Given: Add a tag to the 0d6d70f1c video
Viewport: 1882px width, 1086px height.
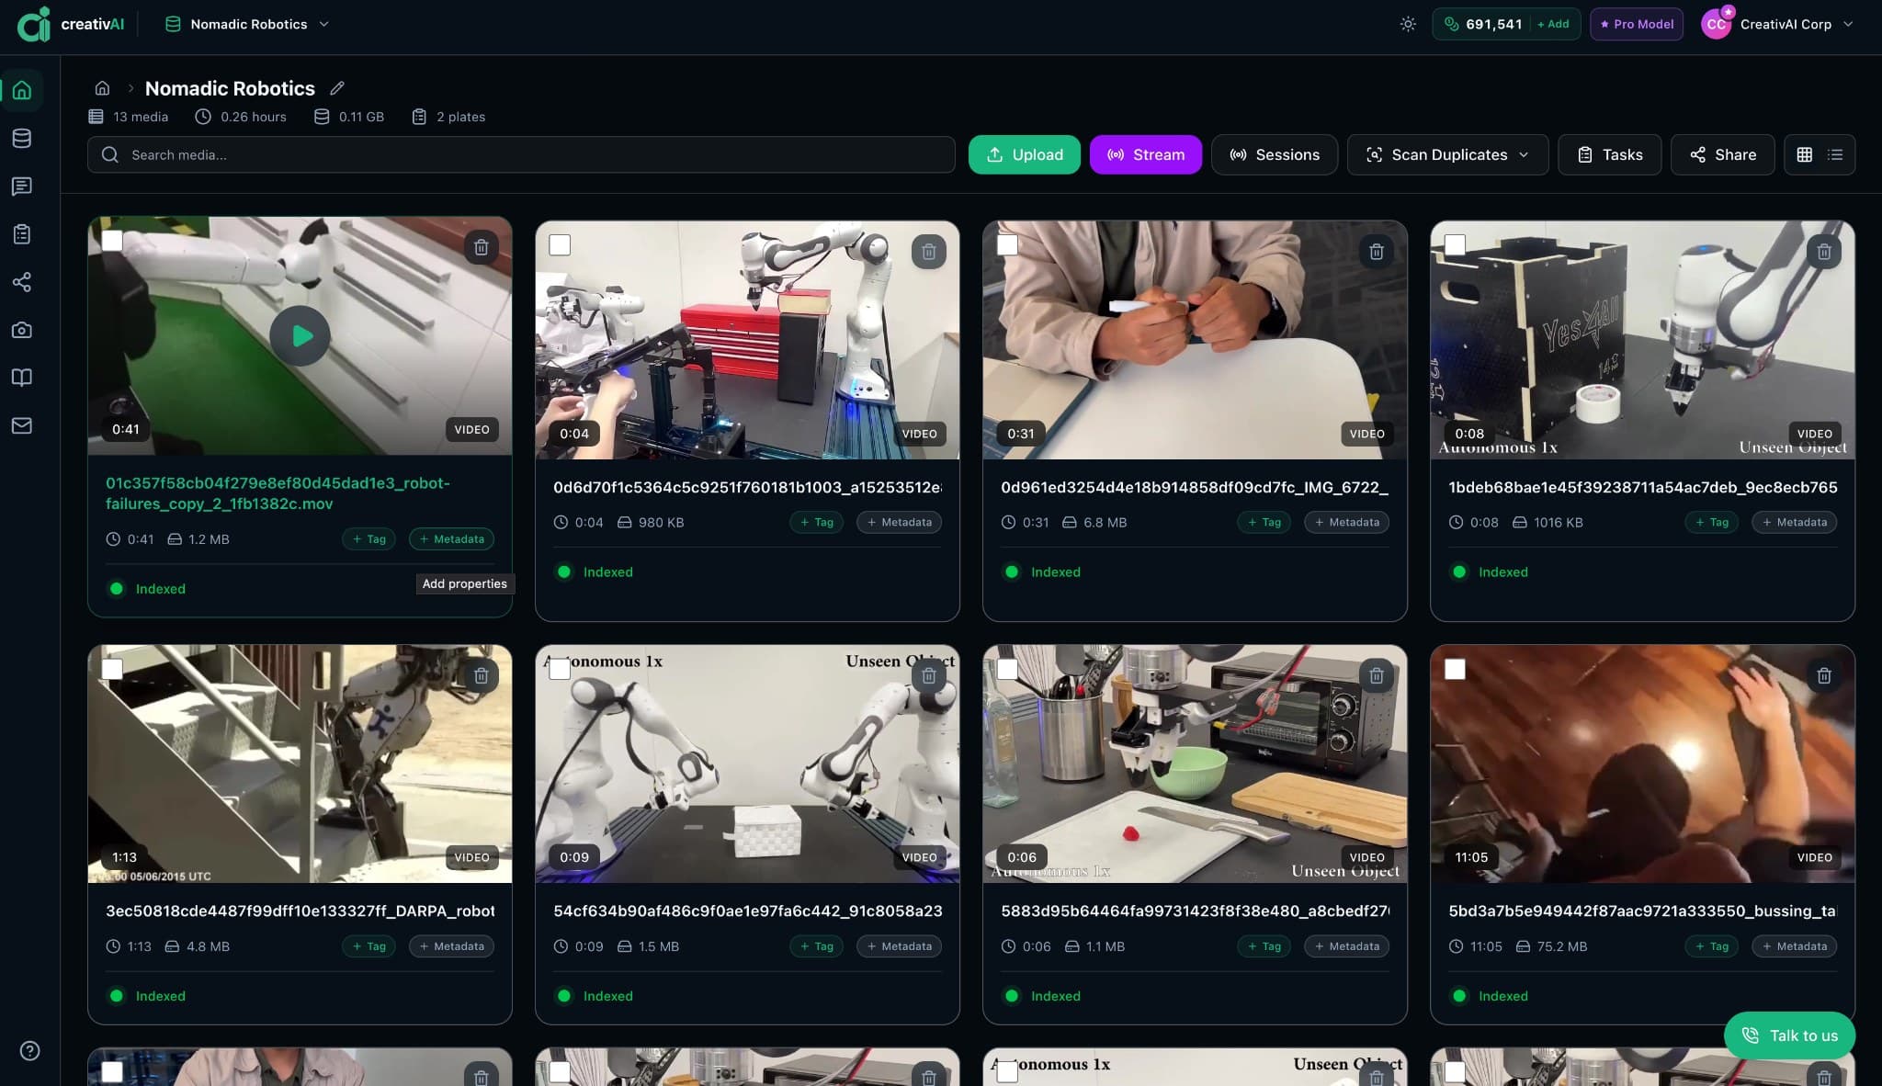Looking at the screenshot, I should 816,522.
